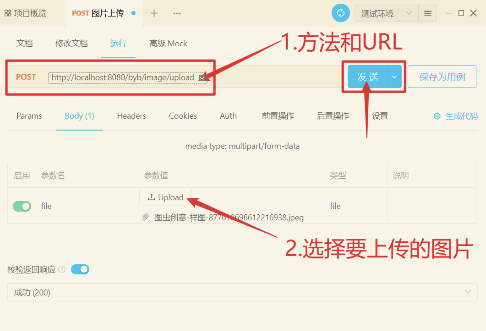This screenshot has width=486, height=331.
Task: Click the 发送 send button
Action: (x=367, y=77)
